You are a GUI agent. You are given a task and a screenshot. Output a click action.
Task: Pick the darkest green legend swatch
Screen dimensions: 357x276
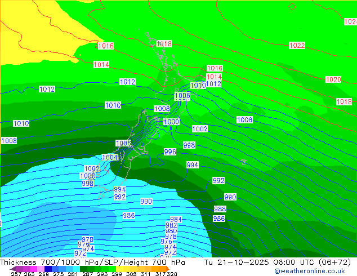pyautogui.click(x=83, y=269)
